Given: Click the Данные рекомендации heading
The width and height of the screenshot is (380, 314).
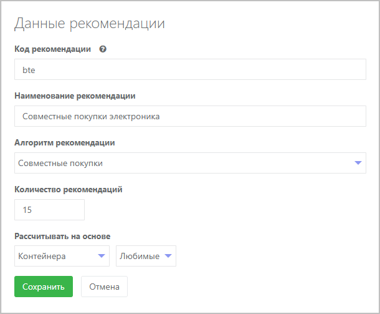Looking at the screenshot, I should pyautogui.click(x=89, y=24).
